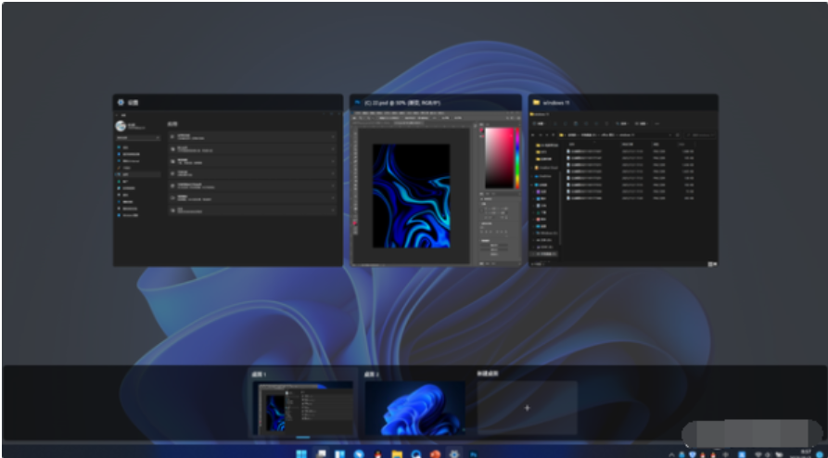This screenshot has width=828, height=458.
Task: Add a new desktop with plus button
Action: pos(527,408)
